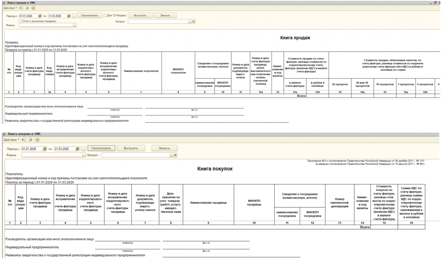The width and height of the screenshot is (443, 271).
Task: Clear Каталог field in Книга покупок
Action: pyautogui.click(x=175, y=155)
